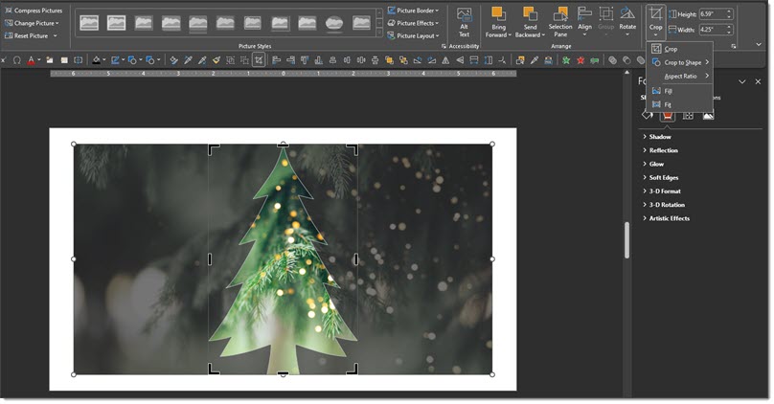Open the Change Picture dropdown

(x=34, y=23)
